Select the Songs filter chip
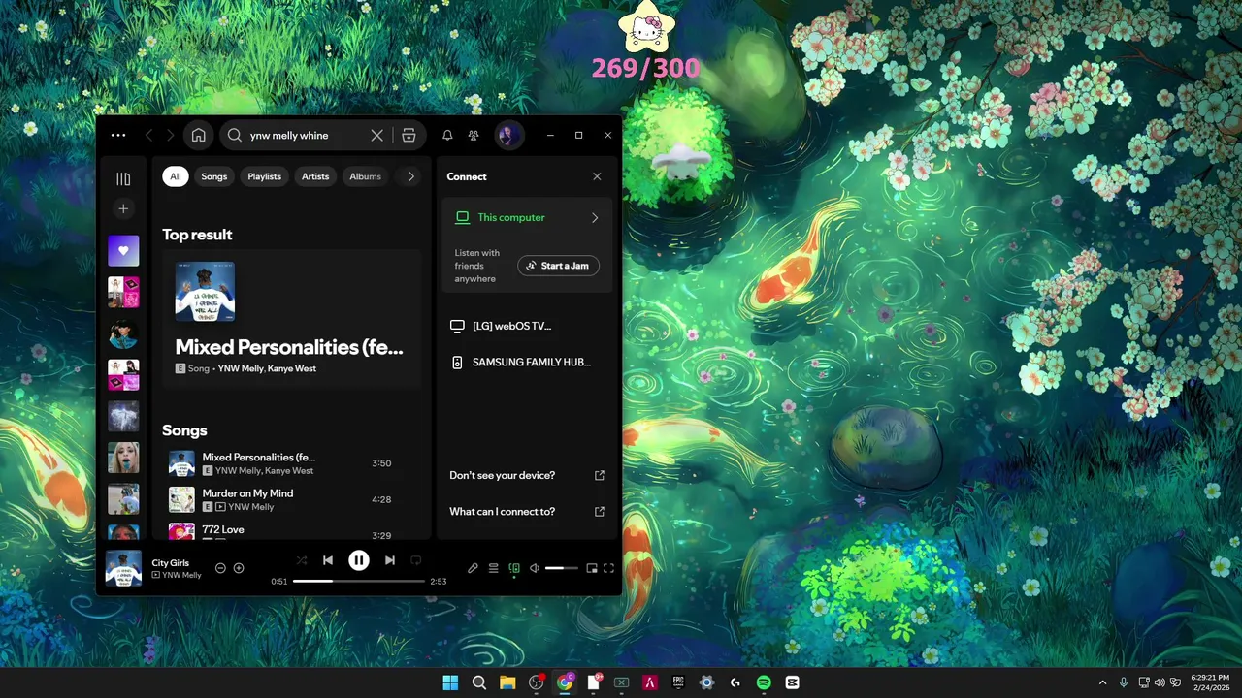The height and width of the screenshot is (698, 1242). [x=214, y=176]
